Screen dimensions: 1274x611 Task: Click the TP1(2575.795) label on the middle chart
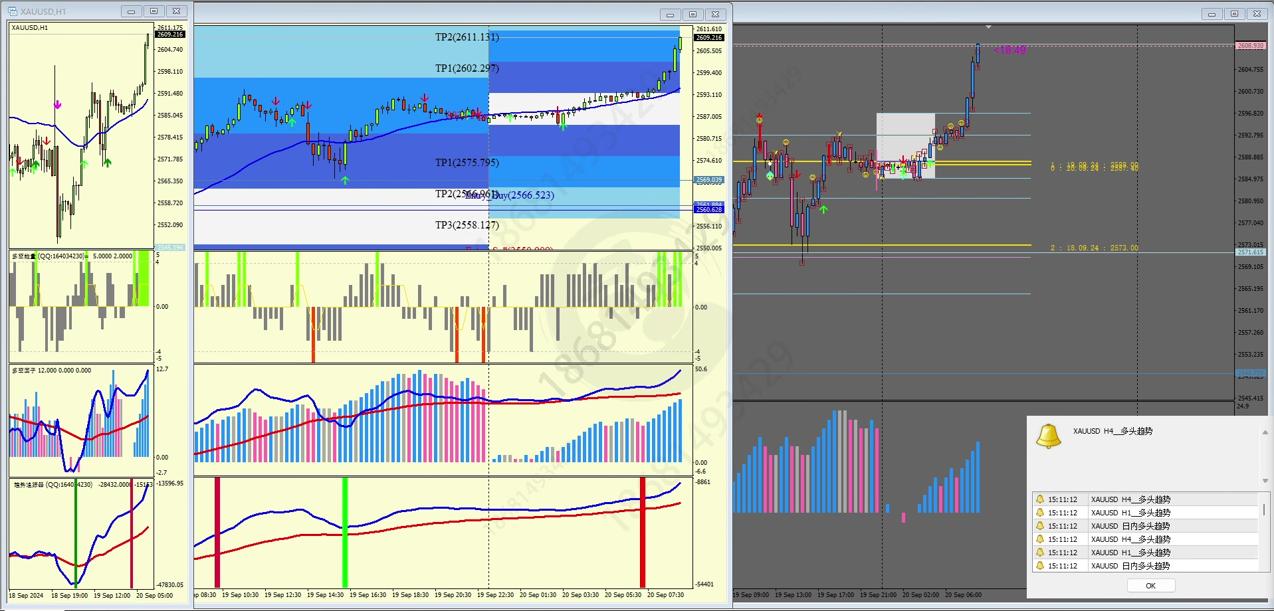point(467,163)
